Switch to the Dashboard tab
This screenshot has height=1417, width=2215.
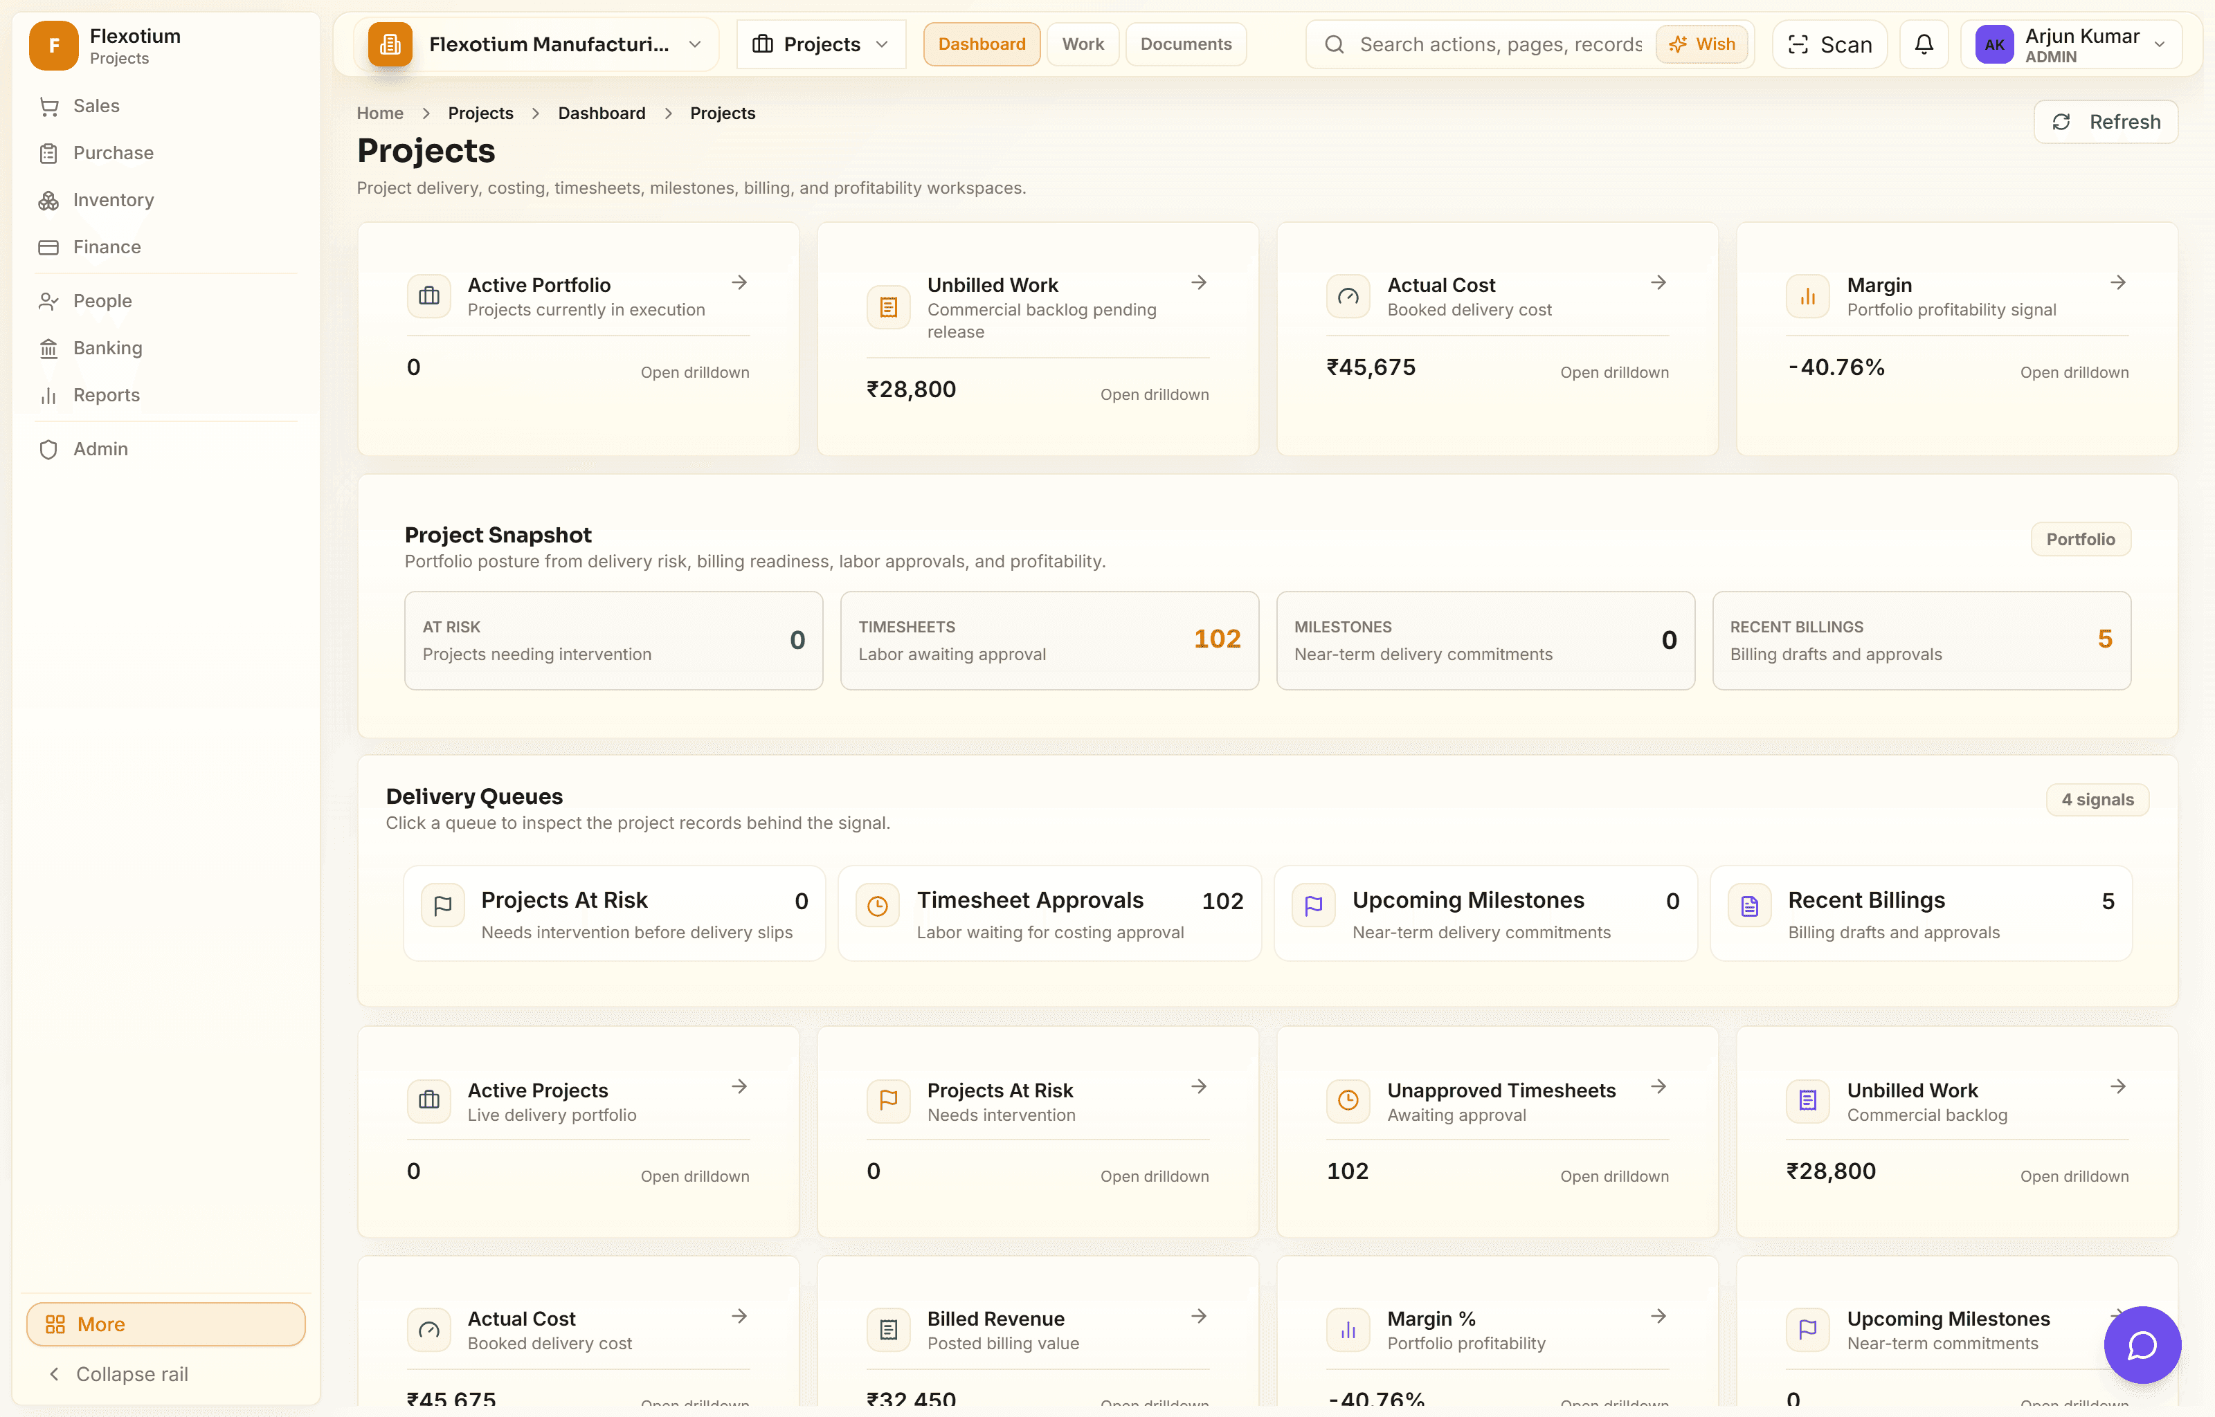click(982, 44)
